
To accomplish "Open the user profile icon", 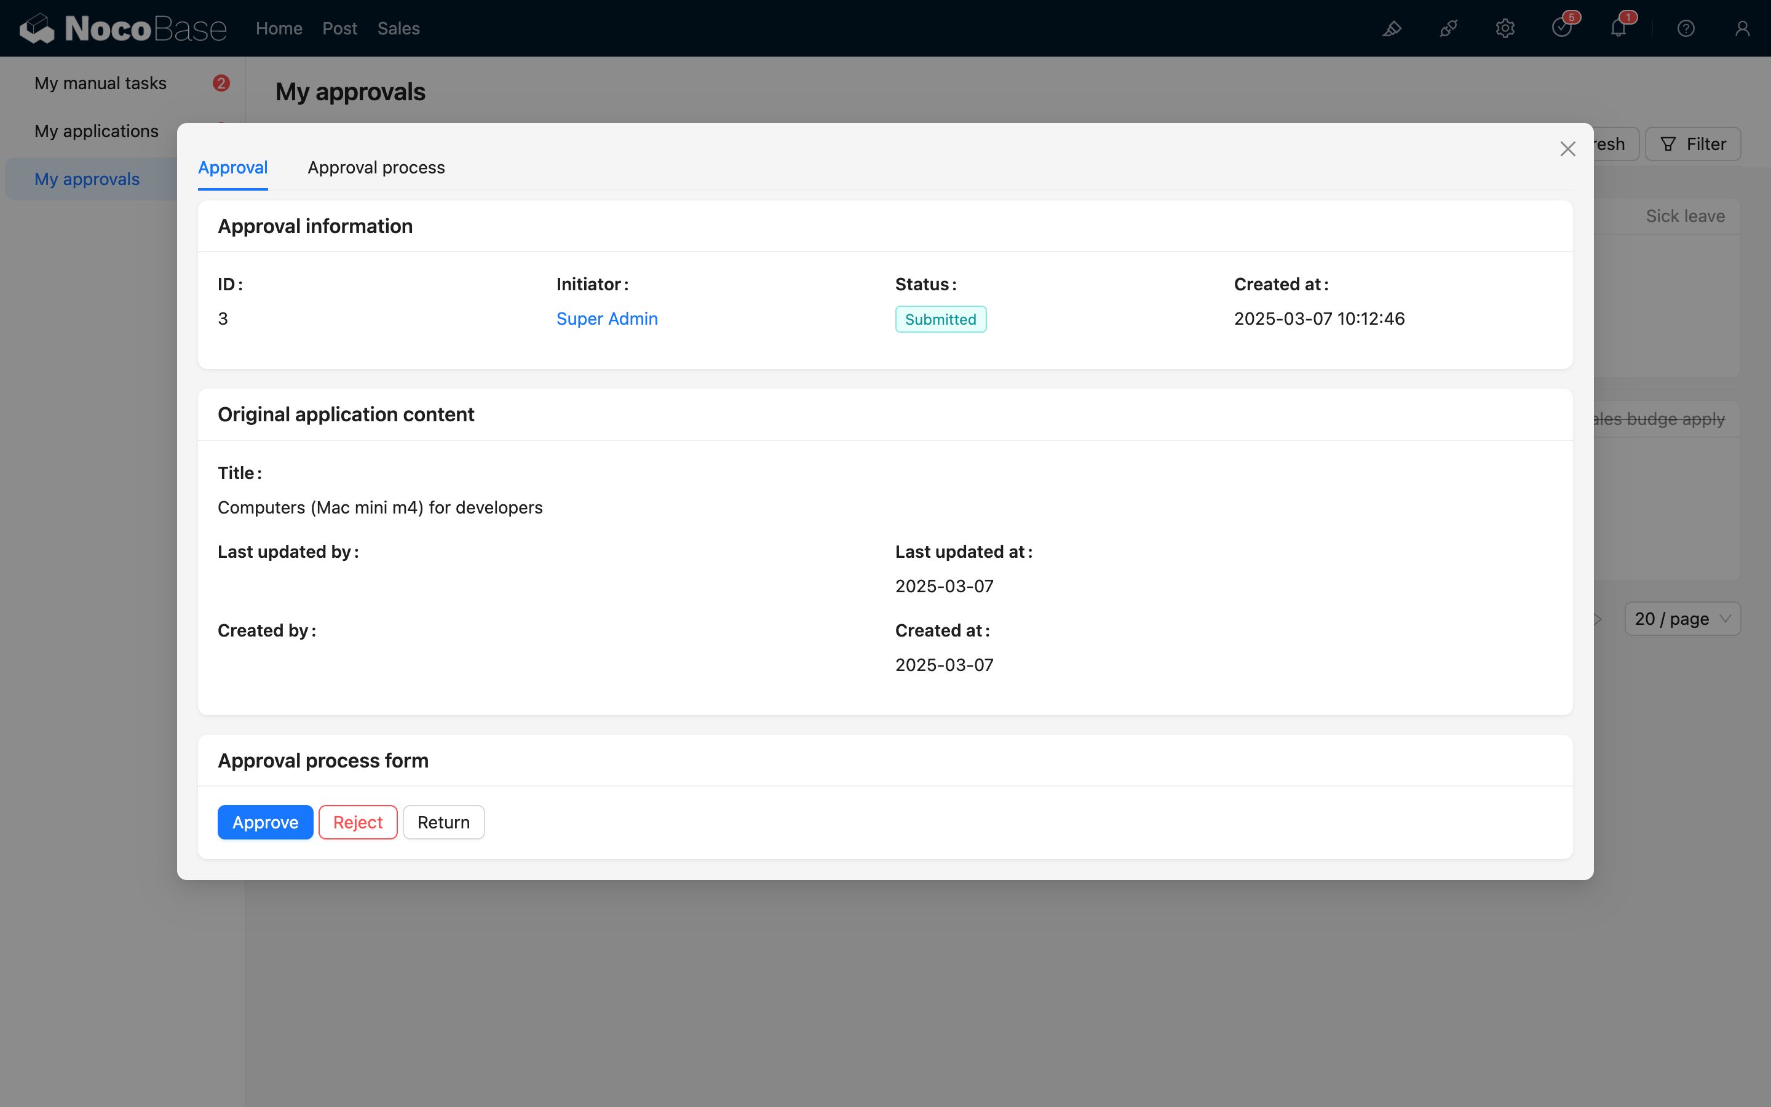I will (1741, 28).
